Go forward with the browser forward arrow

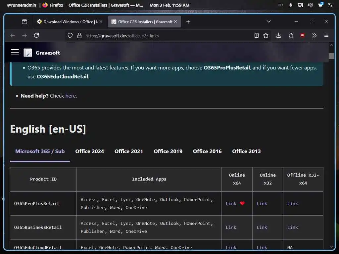tap(24, 36)
